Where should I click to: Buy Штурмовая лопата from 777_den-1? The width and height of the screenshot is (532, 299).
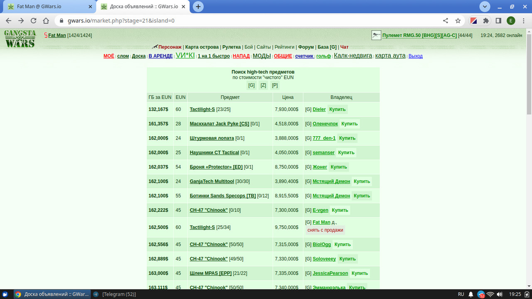point(347,138)
